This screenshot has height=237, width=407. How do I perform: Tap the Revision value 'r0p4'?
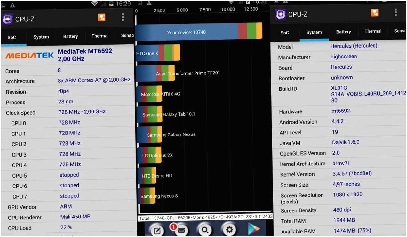tap(64, 91)
